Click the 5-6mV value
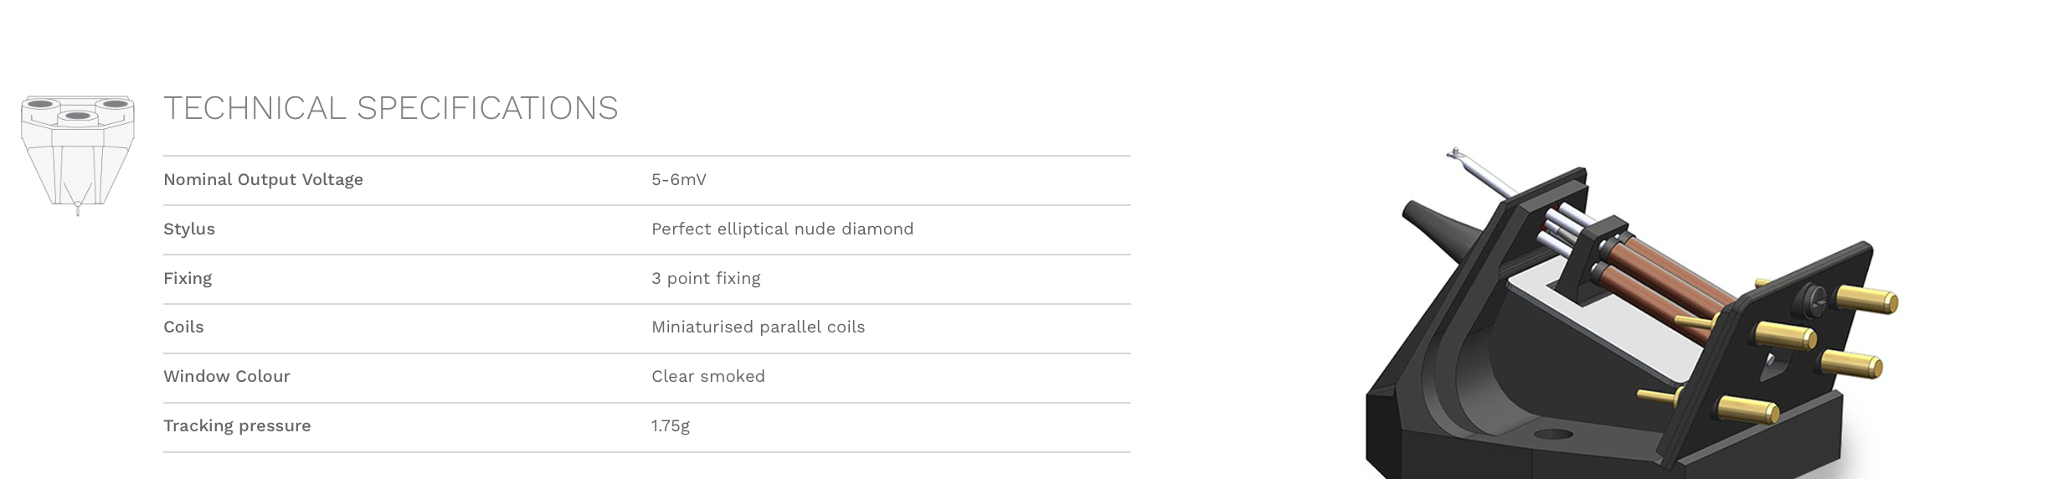 click(679, 179)
